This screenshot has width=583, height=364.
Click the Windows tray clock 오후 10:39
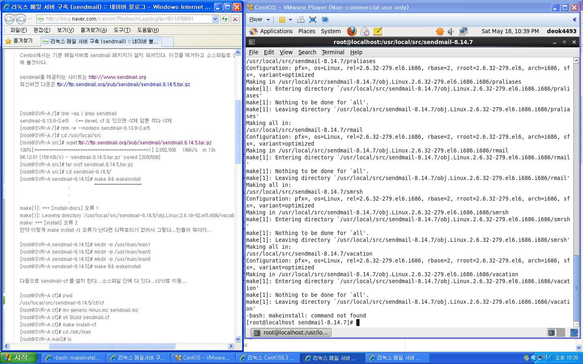[x=566, y=358]
